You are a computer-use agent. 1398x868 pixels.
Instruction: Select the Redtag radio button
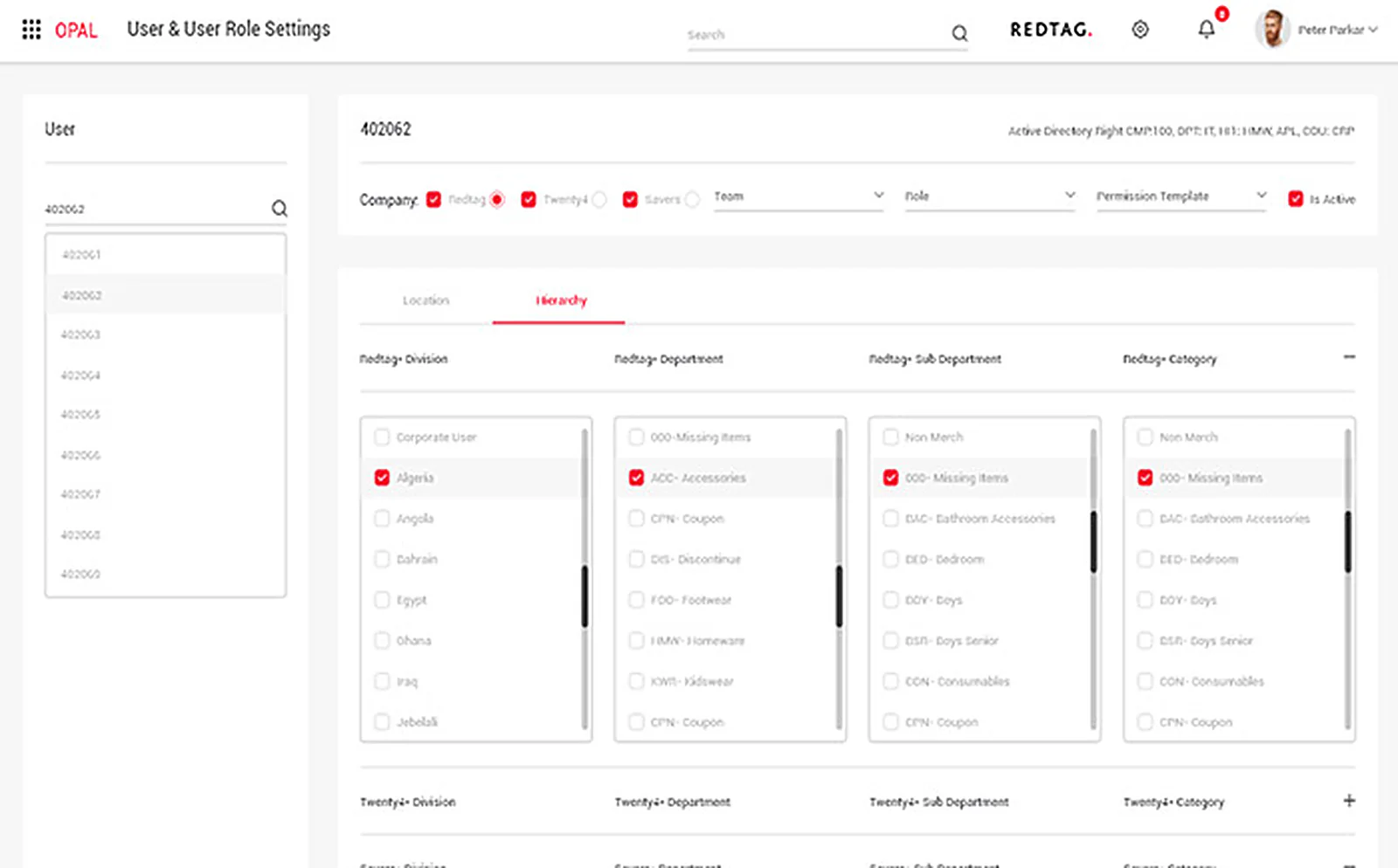pyautogui.click(x=497, y=199)
